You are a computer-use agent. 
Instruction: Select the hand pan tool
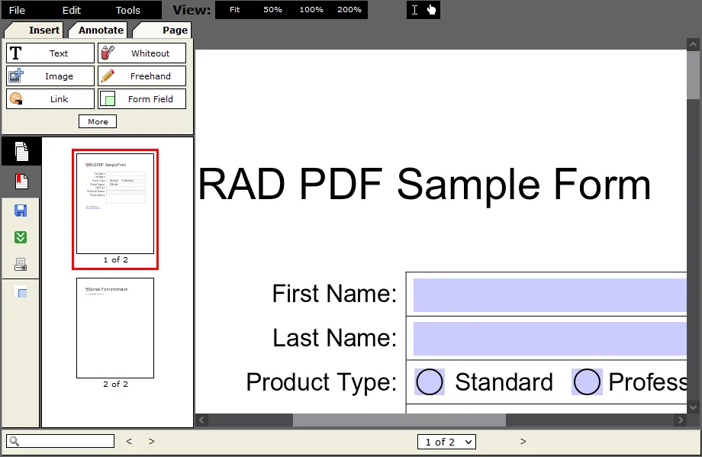tap(430, 10)
